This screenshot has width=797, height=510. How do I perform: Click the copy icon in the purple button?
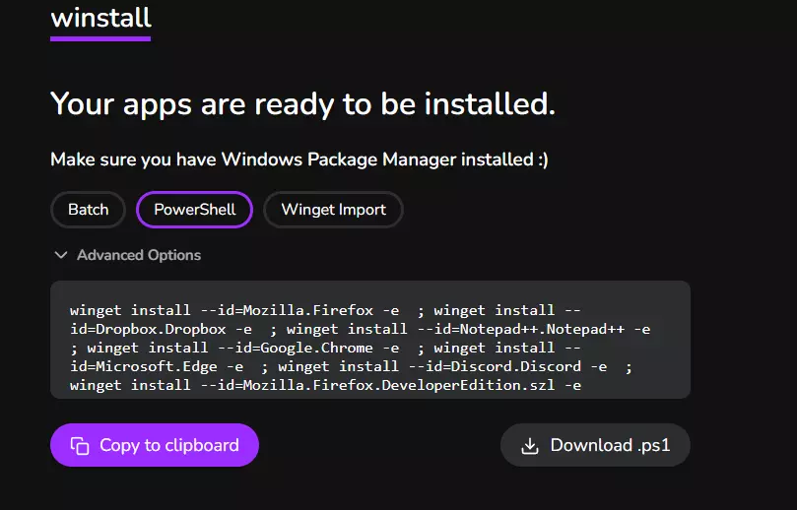(80, 446)
